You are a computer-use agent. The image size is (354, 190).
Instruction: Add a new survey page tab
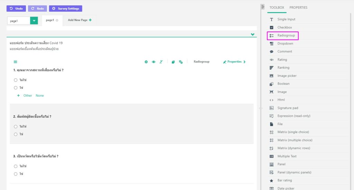pos(80,20)
